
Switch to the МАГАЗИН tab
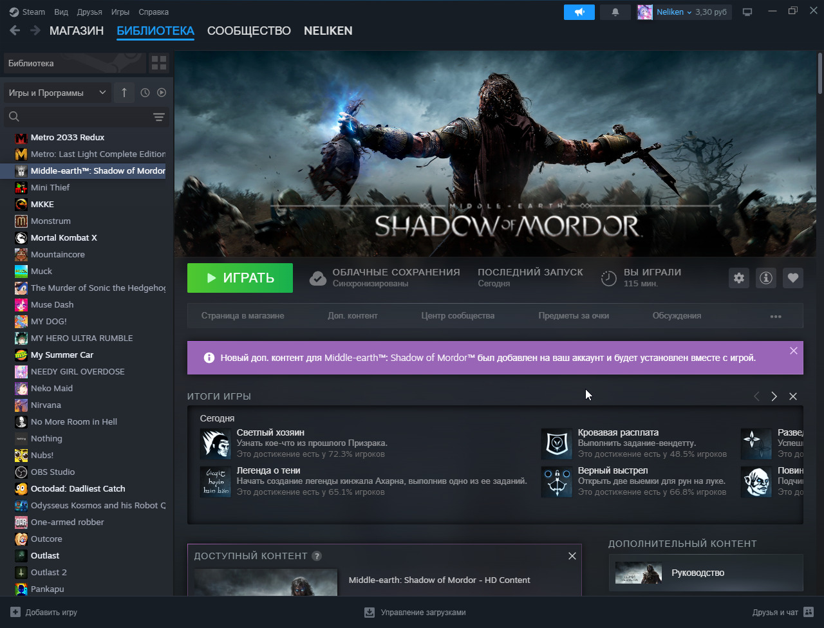coord(77,31)
